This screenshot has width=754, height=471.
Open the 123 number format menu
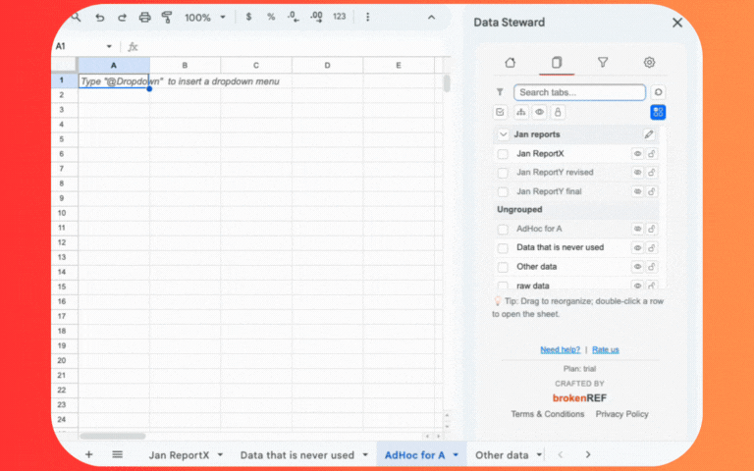(x=340, y=17)
